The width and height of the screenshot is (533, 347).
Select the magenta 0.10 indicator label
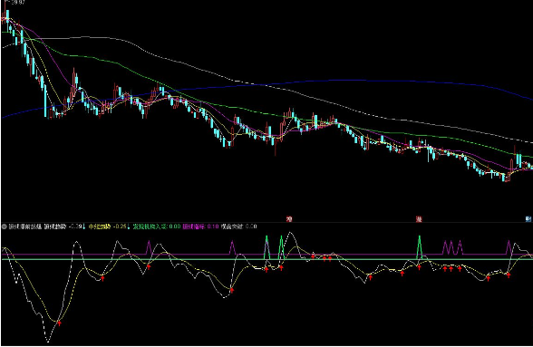tap(213, 227)
